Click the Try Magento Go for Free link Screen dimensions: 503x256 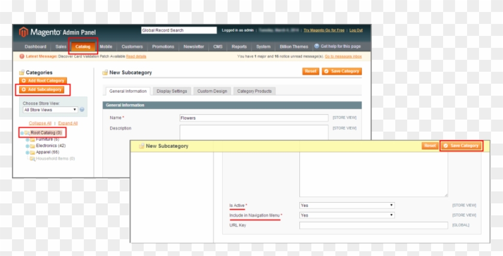(324, 31)
